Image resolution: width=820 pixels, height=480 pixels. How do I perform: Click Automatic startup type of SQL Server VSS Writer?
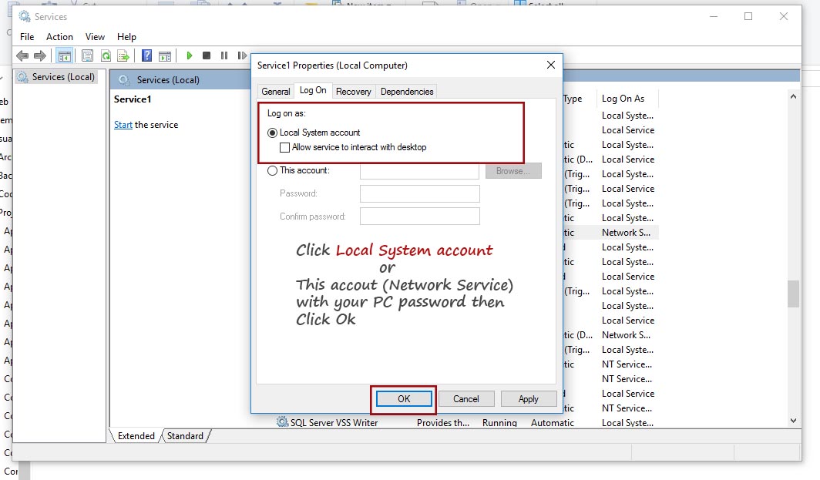[553, 422]
